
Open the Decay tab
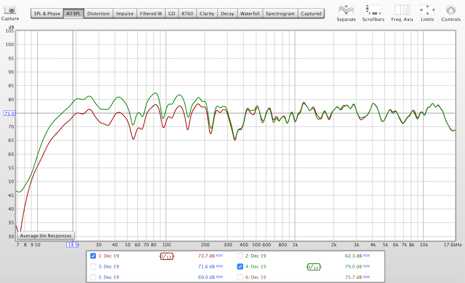pyautogui.click(x=227, y=13)
